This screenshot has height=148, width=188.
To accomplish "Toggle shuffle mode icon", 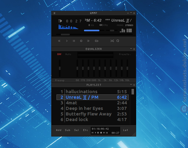I will click(x=112, y=41).
